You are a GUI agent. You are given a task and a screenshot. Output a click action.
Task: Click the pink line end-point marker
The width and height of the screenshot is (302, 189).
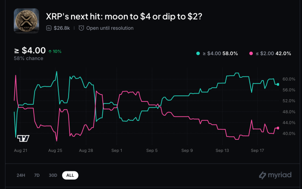278,128
